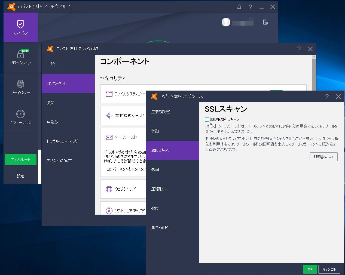The image size is (345, 275).
Task: Open the 報告・通知 settings section
Action: coord(172,228)
